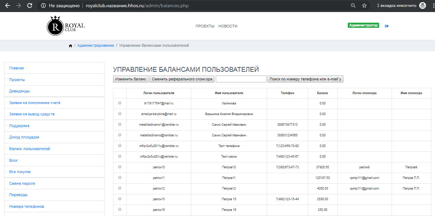Image resolution: width=435 pixels, height=216 pixels.
Task: Click name Тест маски
Action: (x=229, y=157)
